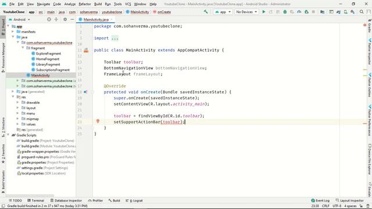
Task: Run the app with the green play button
Action: pyautogui.click(x=263, y=12)
